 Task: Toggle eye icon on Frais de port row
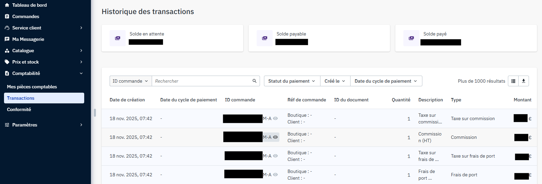pos(275,175)
